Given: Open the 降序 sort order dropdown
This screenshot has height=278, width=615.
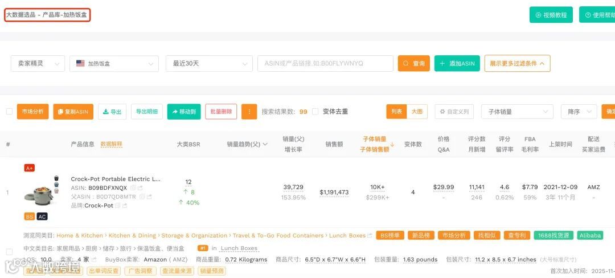Looking at the screenshot, I should [579, 112].
